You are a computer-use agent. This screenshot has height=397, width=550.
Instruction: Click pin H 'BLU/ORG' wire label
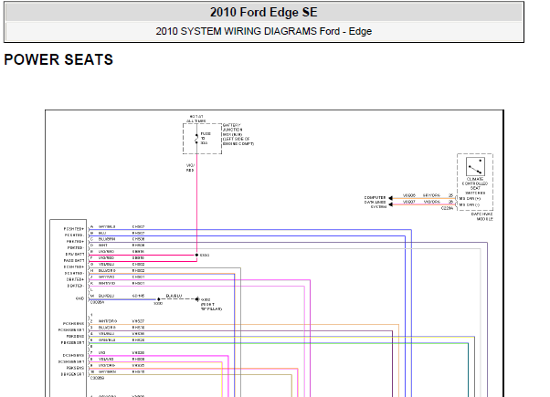coord(107,270)
